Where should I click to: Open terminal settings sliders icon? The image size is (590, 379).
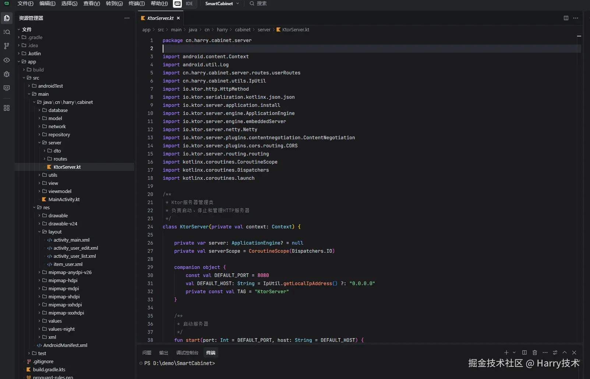(555, 352)
